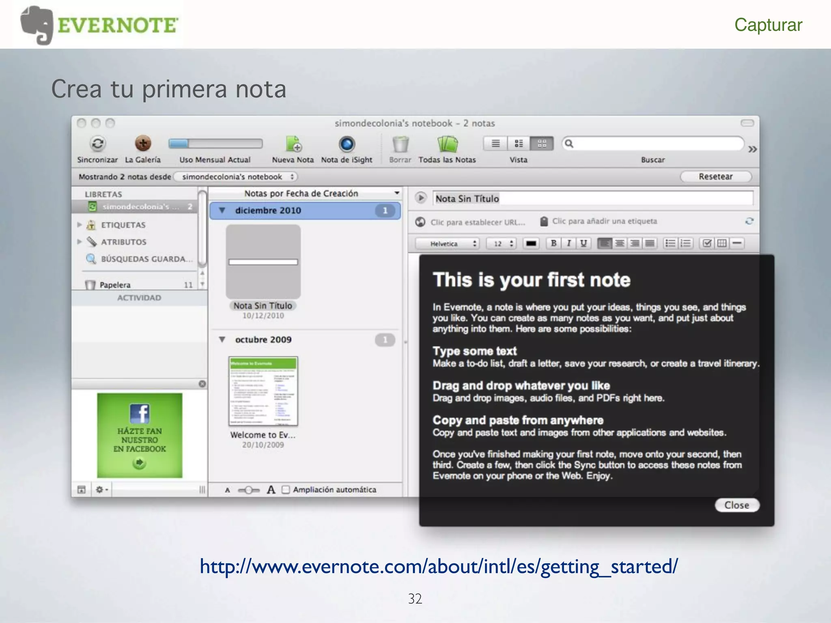Click the ACTIVIDAD panel header
The image size is (831, 623).
[x=139, y=298]
